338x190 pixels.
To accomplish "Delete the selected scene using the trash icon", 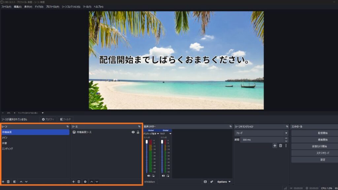I will pos(8,182).
